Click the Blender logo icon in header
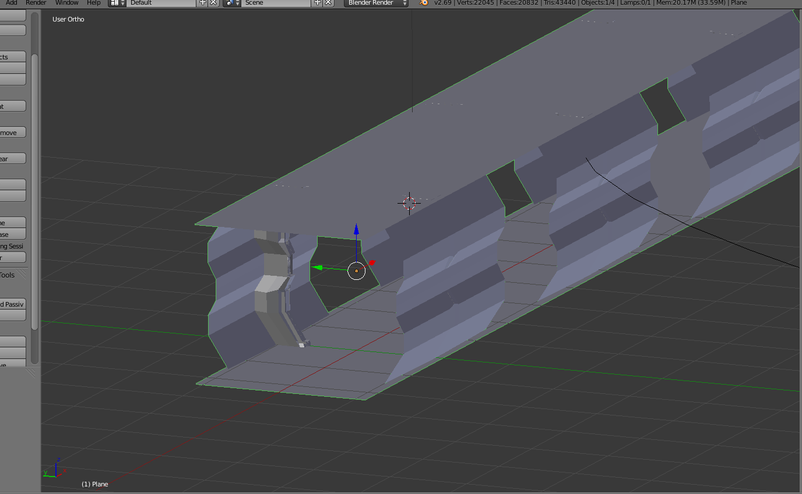This screenshot has height=494, width=802. pyautogui.click(x=424, y=3)
